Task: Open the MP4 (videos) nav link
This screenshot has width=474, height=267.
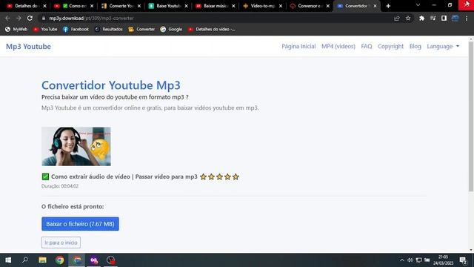Action: [338, 46]
